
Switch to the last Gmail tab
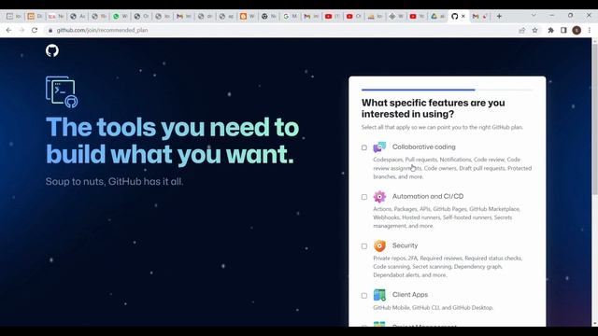[x=480, y=17]
